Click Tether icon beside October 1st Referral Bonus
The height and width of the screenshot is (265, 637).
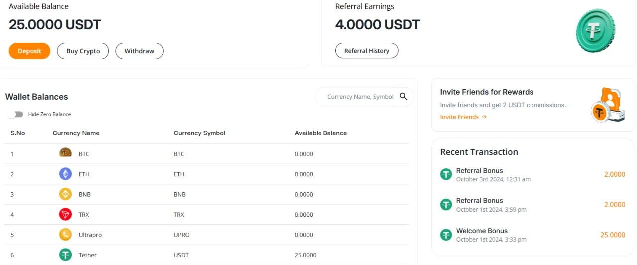446,204
